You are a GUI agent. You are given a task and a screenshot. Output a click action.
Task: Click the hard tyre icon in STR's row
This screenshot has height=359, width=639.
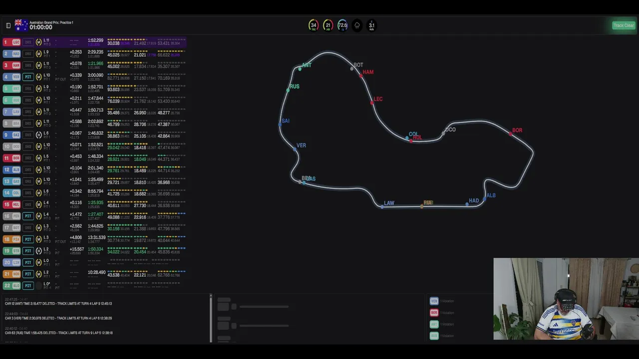39,251
